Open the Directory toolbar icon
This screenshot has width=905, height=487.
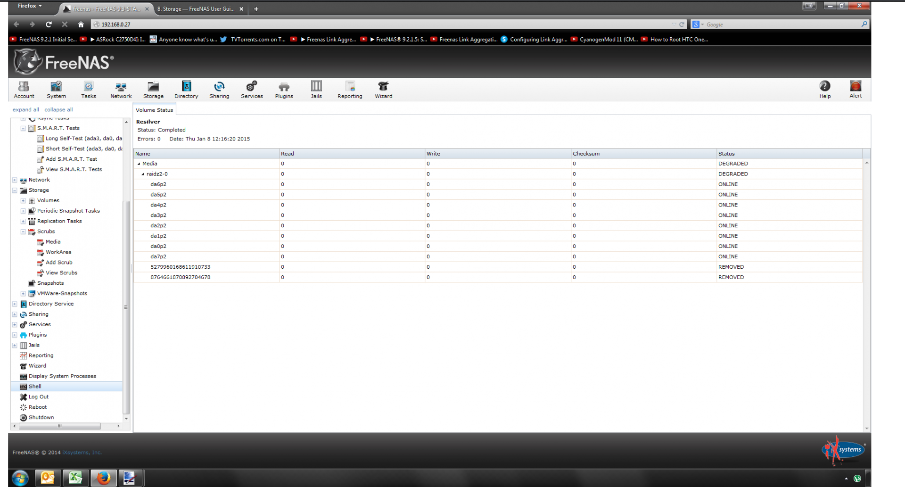186,90
